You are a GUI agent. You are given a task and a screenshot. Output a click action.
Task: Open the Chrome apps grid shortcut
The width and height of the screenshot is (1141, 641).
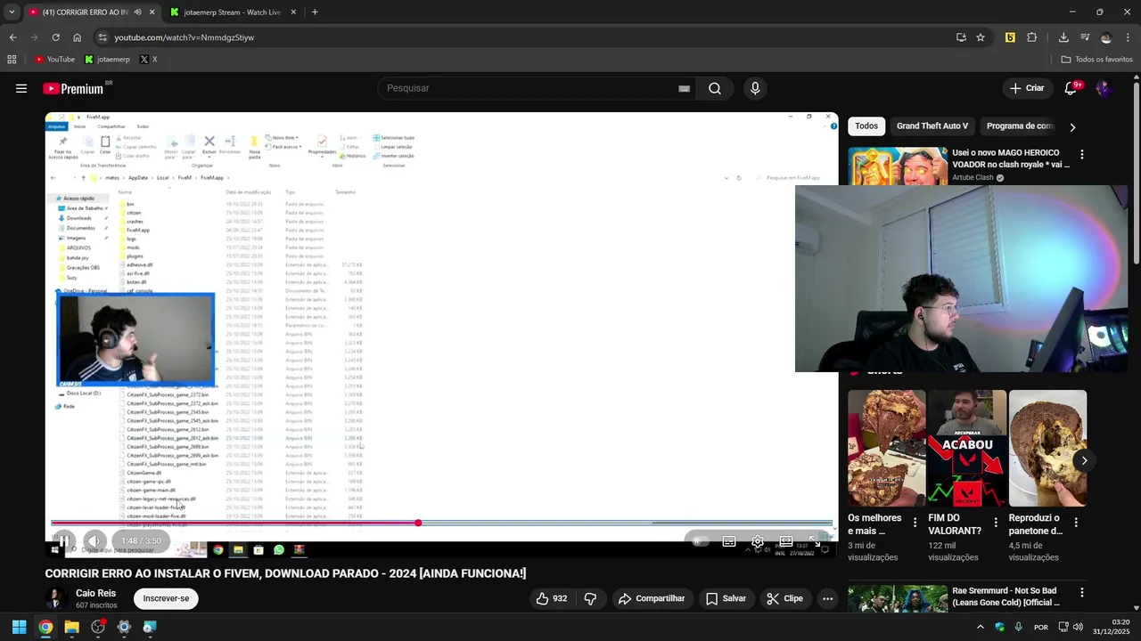pyautogui.click(x=12, y=60)
